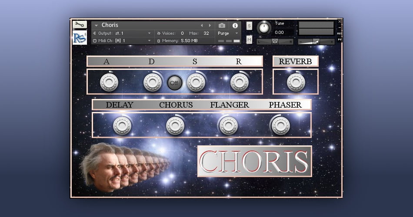This screenshot has height=217, width=413.
Task: Click the Phaser knob
Action: 280,126
